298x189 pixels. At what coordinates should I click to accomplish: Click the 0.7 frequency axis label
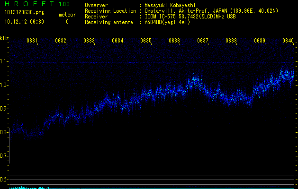(x=4, y=155)
